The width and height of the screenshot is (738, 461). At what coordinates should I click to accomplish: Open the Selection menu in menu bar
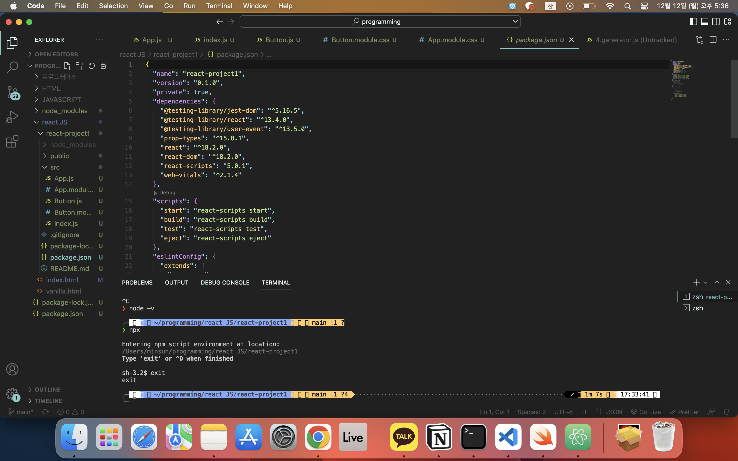113,6
